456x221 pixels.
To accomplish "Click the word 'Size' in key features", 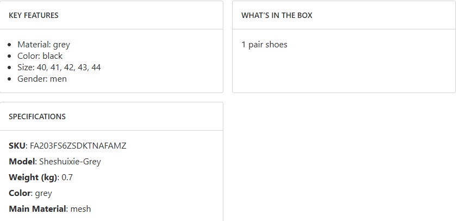I will [x=25, y=67].
